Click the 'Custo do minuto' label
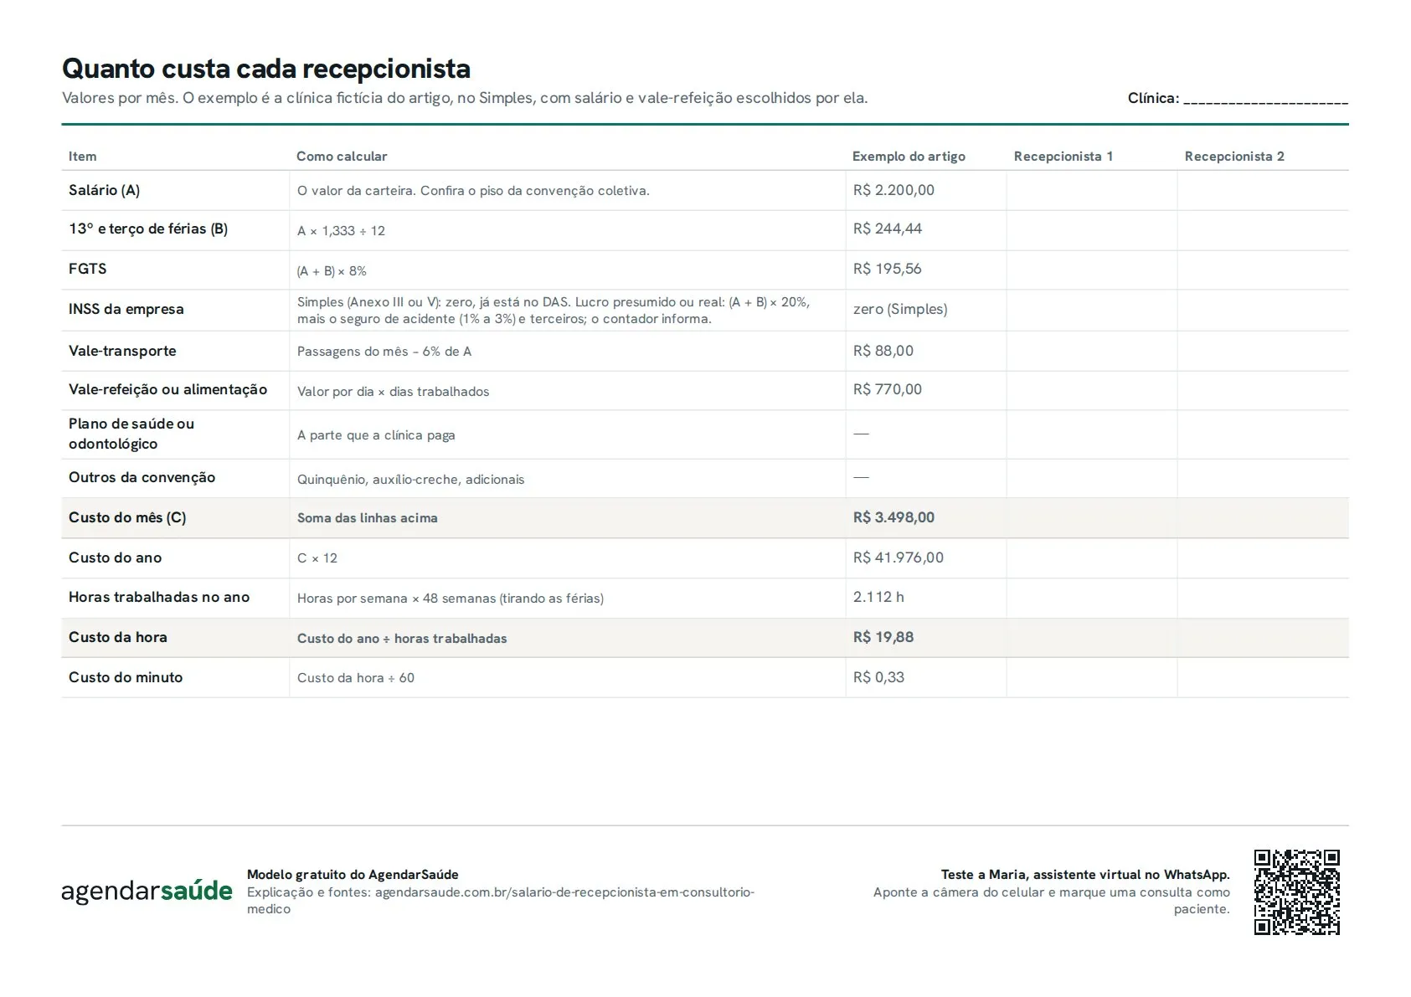Screen dimensions: 1411x997 tap(126, 678)
